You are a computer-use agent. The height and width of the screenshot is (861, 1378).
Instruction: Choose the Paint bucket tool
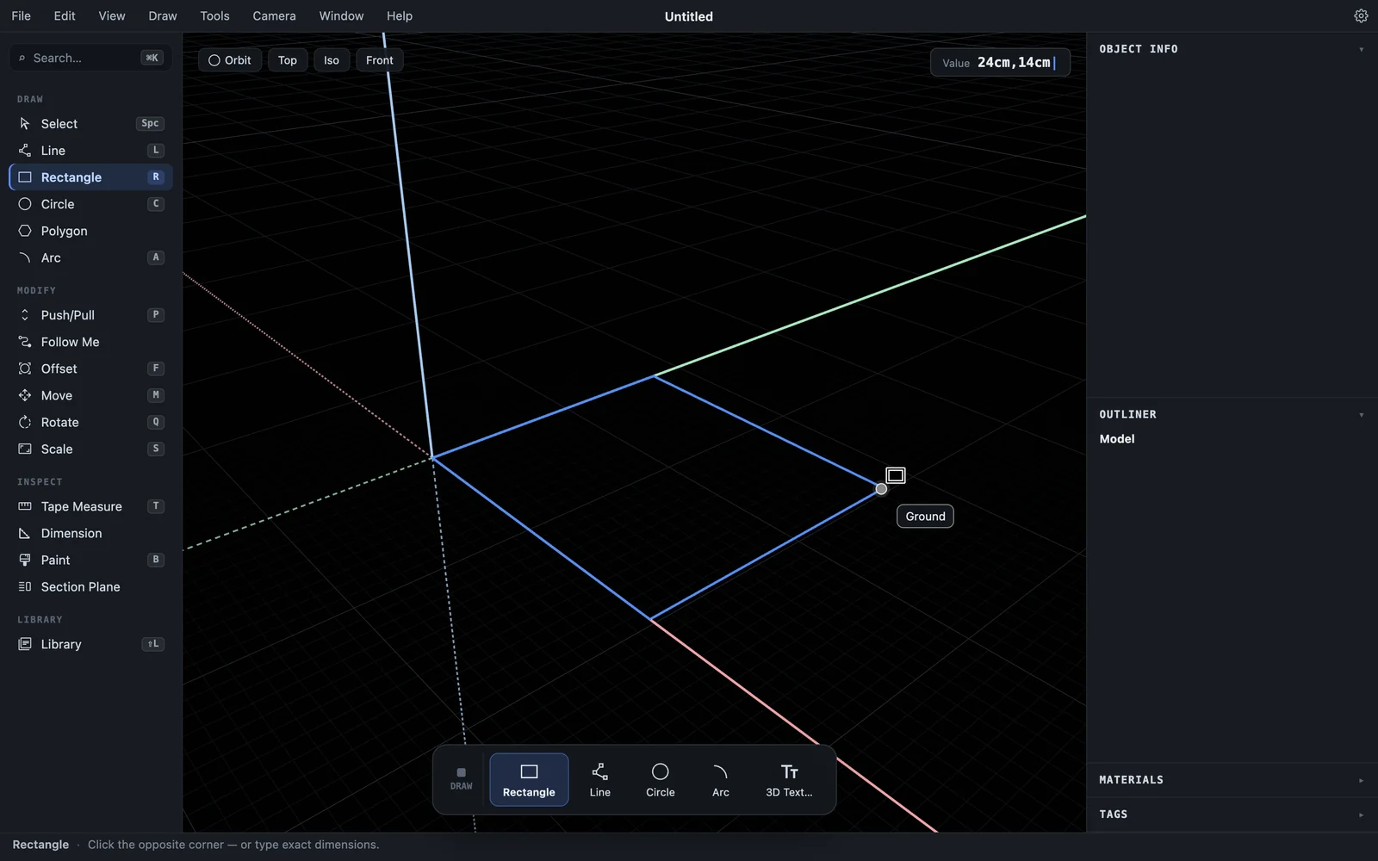coord(90,560)
